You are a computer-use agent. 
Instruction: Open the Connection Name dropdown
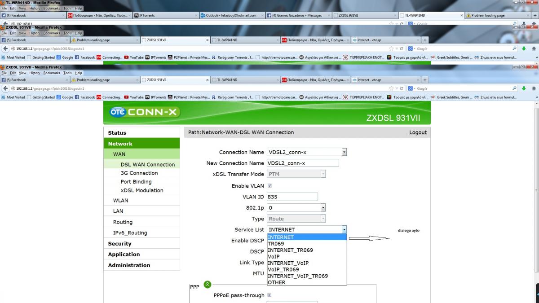coord(307,152)
